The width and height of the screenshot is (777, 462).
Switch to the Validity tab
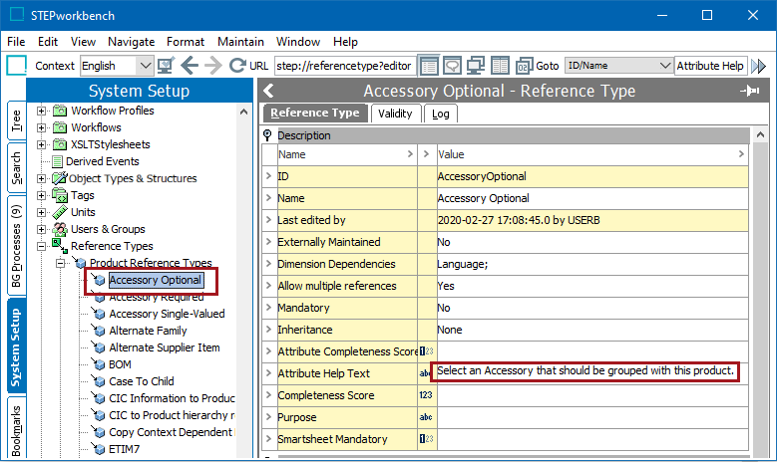395,114
